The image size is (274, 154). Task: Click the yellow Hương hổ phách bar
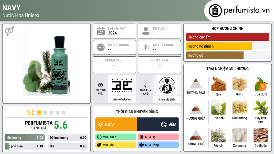point(219,46)
